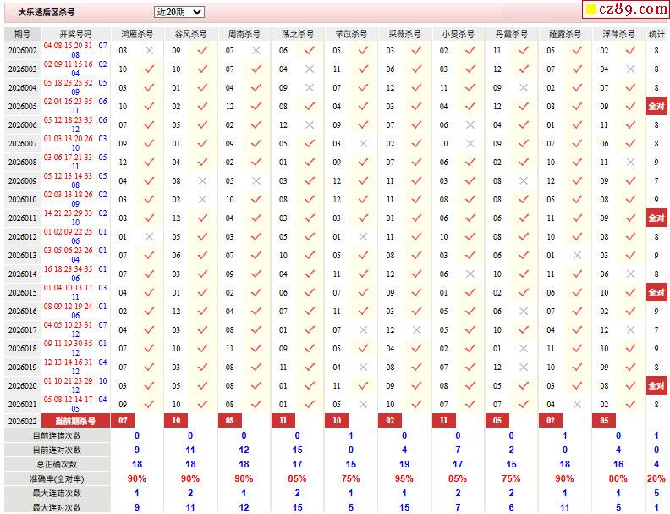Click the cross mark in 鸿雁杀号 row 2026002
The width and height of the screenshot is (670, 514).
(149, 51)
